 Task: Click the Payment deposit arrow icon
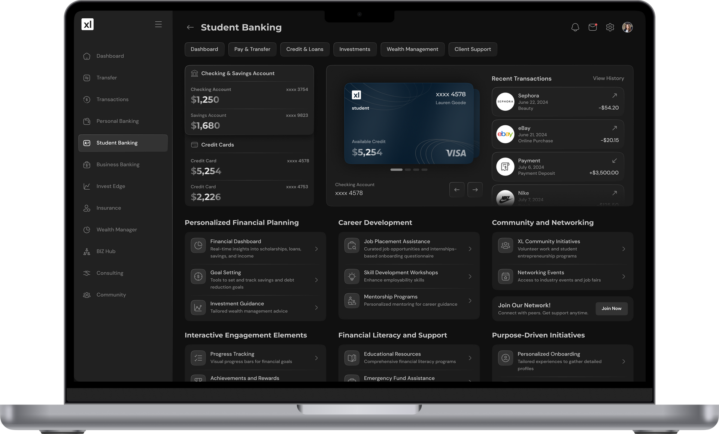[x=615, y=161]
